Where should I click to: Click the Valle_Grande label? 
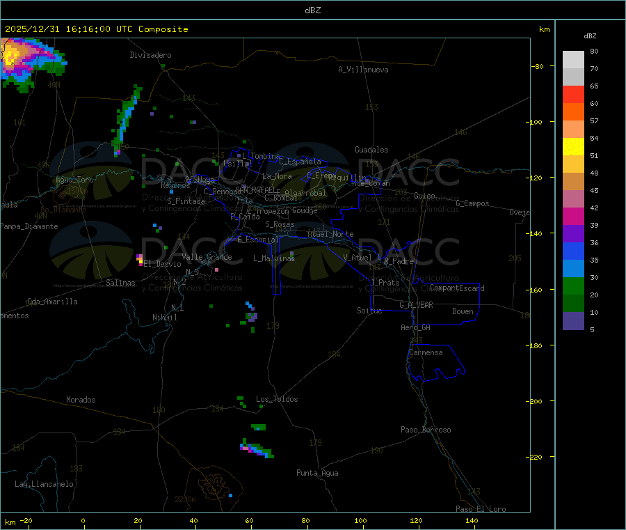[207, 257]
